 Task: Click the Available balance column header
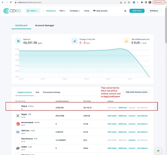click(62, 101)
